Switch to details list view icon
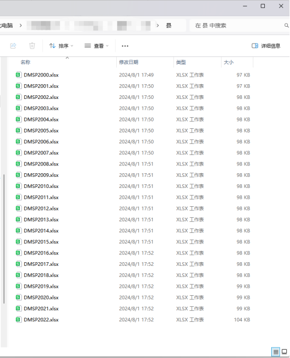290x358 pixels. coord(276,352)
